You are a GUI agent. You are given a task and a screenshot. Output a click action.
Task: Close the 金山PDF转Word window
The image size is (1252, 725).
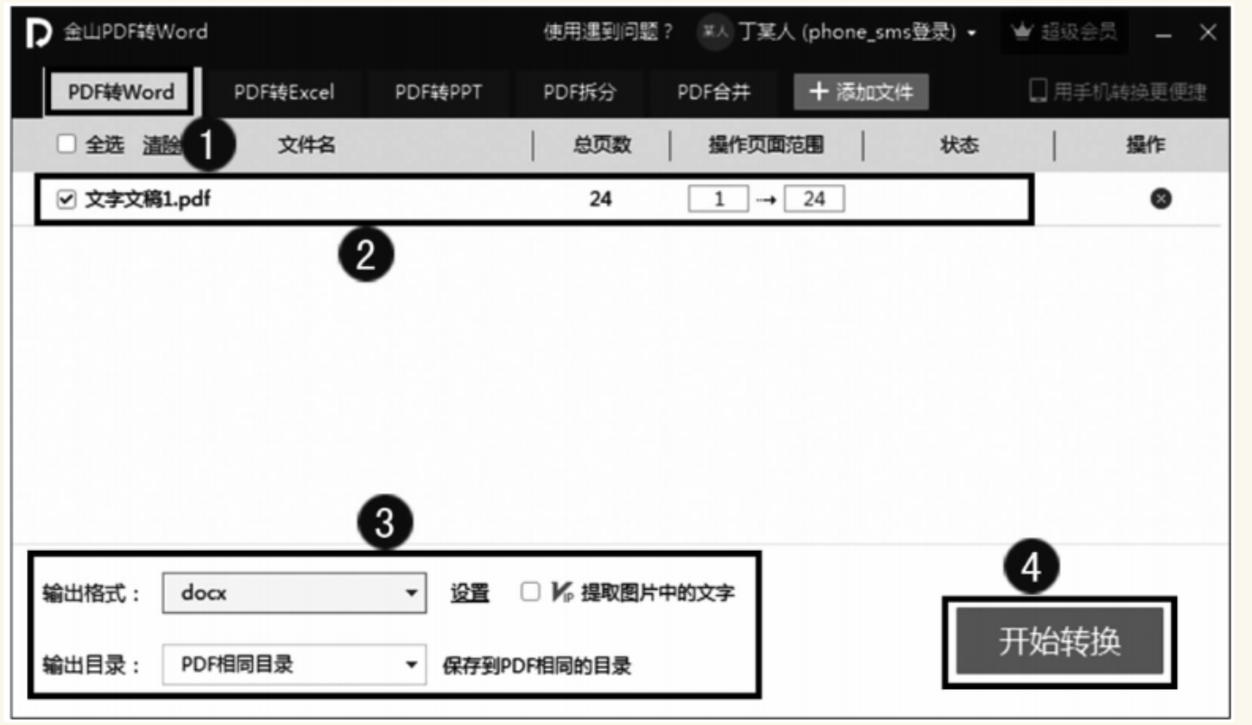click(x=1209, y=33)
